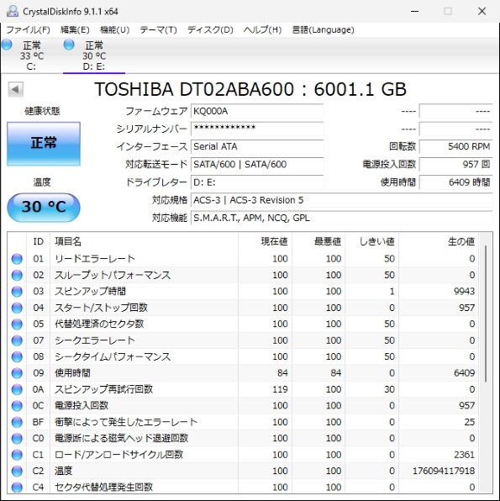Click status orb for ID C2 温度
This screenshot has width=500, height=501.
pyautogui.click(x=17, y=471)
